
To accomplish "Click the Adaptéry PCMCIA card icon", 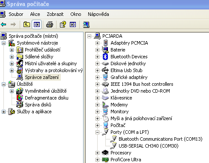I will [105, 43].
